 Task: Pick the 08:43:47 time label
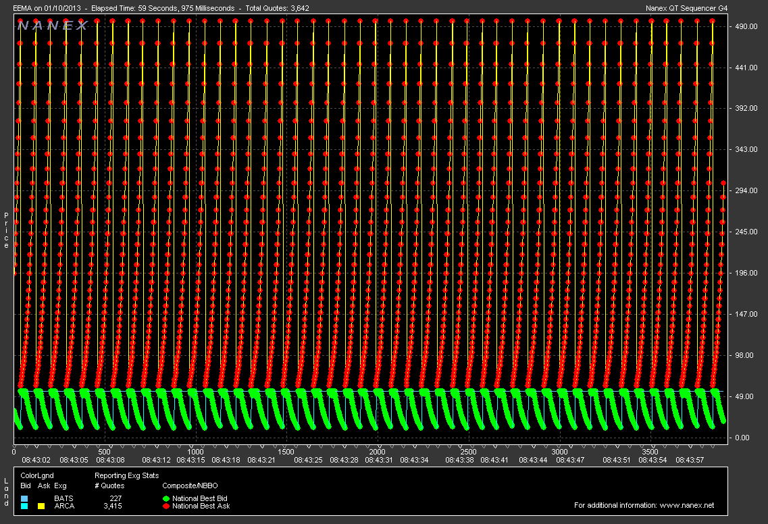pyautogui.click(x=570, y=460)
